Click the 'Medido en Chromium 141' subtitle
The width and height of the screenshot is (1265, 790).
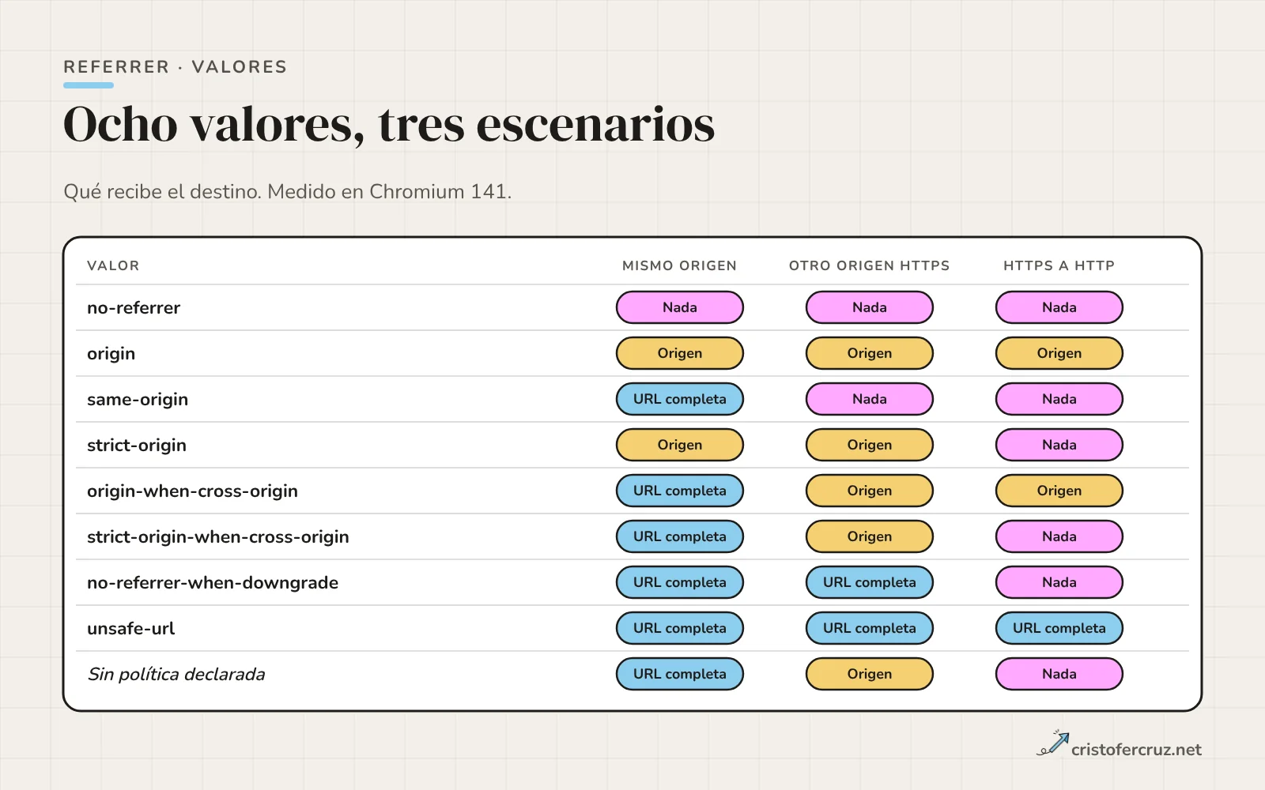tap(389, 192)
